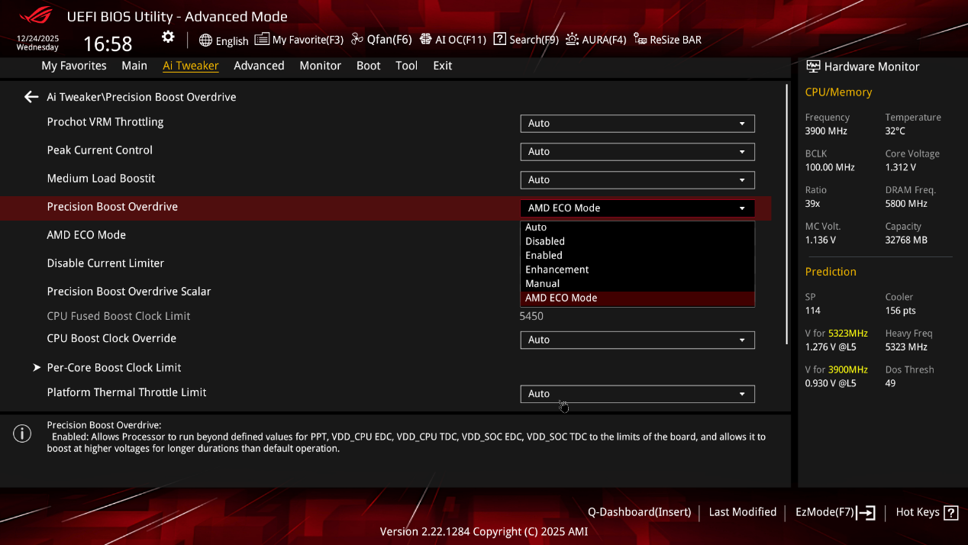Open My Favorite(F3) list

click(299, 40)
